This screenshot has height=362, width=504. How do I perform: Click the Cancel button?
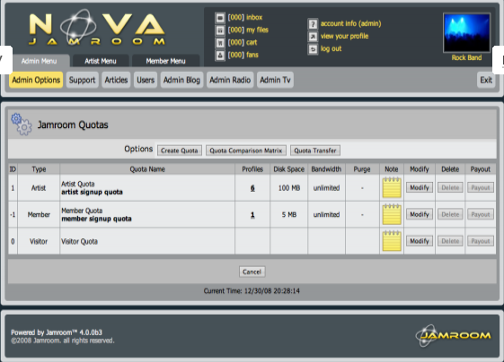pos(252,271)
